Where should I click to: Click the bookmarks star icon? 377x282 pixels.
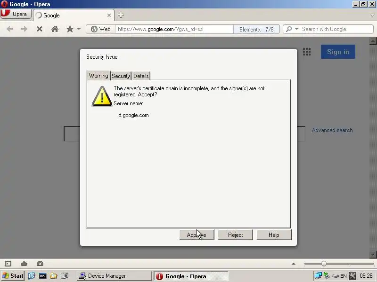[x=70, y=29]
